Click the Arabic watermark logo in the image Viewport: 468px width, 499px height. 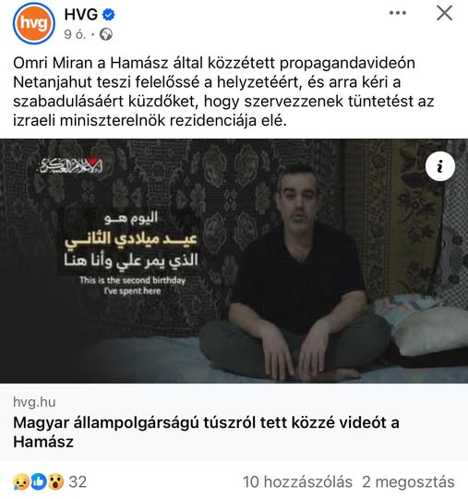(71, 165)
